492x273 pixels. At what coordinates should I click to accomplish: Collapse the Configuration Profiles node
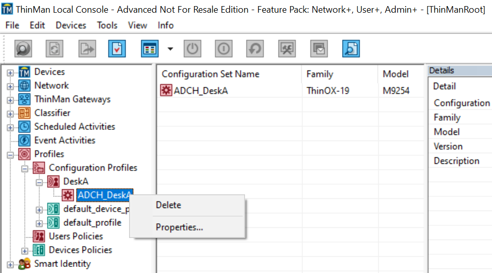pos(24,169)
